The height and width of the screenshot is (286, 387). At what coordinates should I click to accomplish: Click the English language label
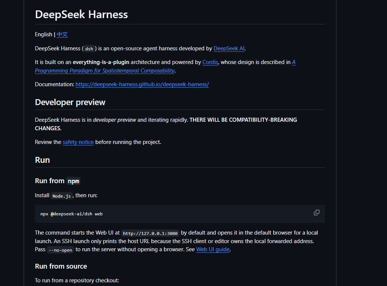click(44, 34)
